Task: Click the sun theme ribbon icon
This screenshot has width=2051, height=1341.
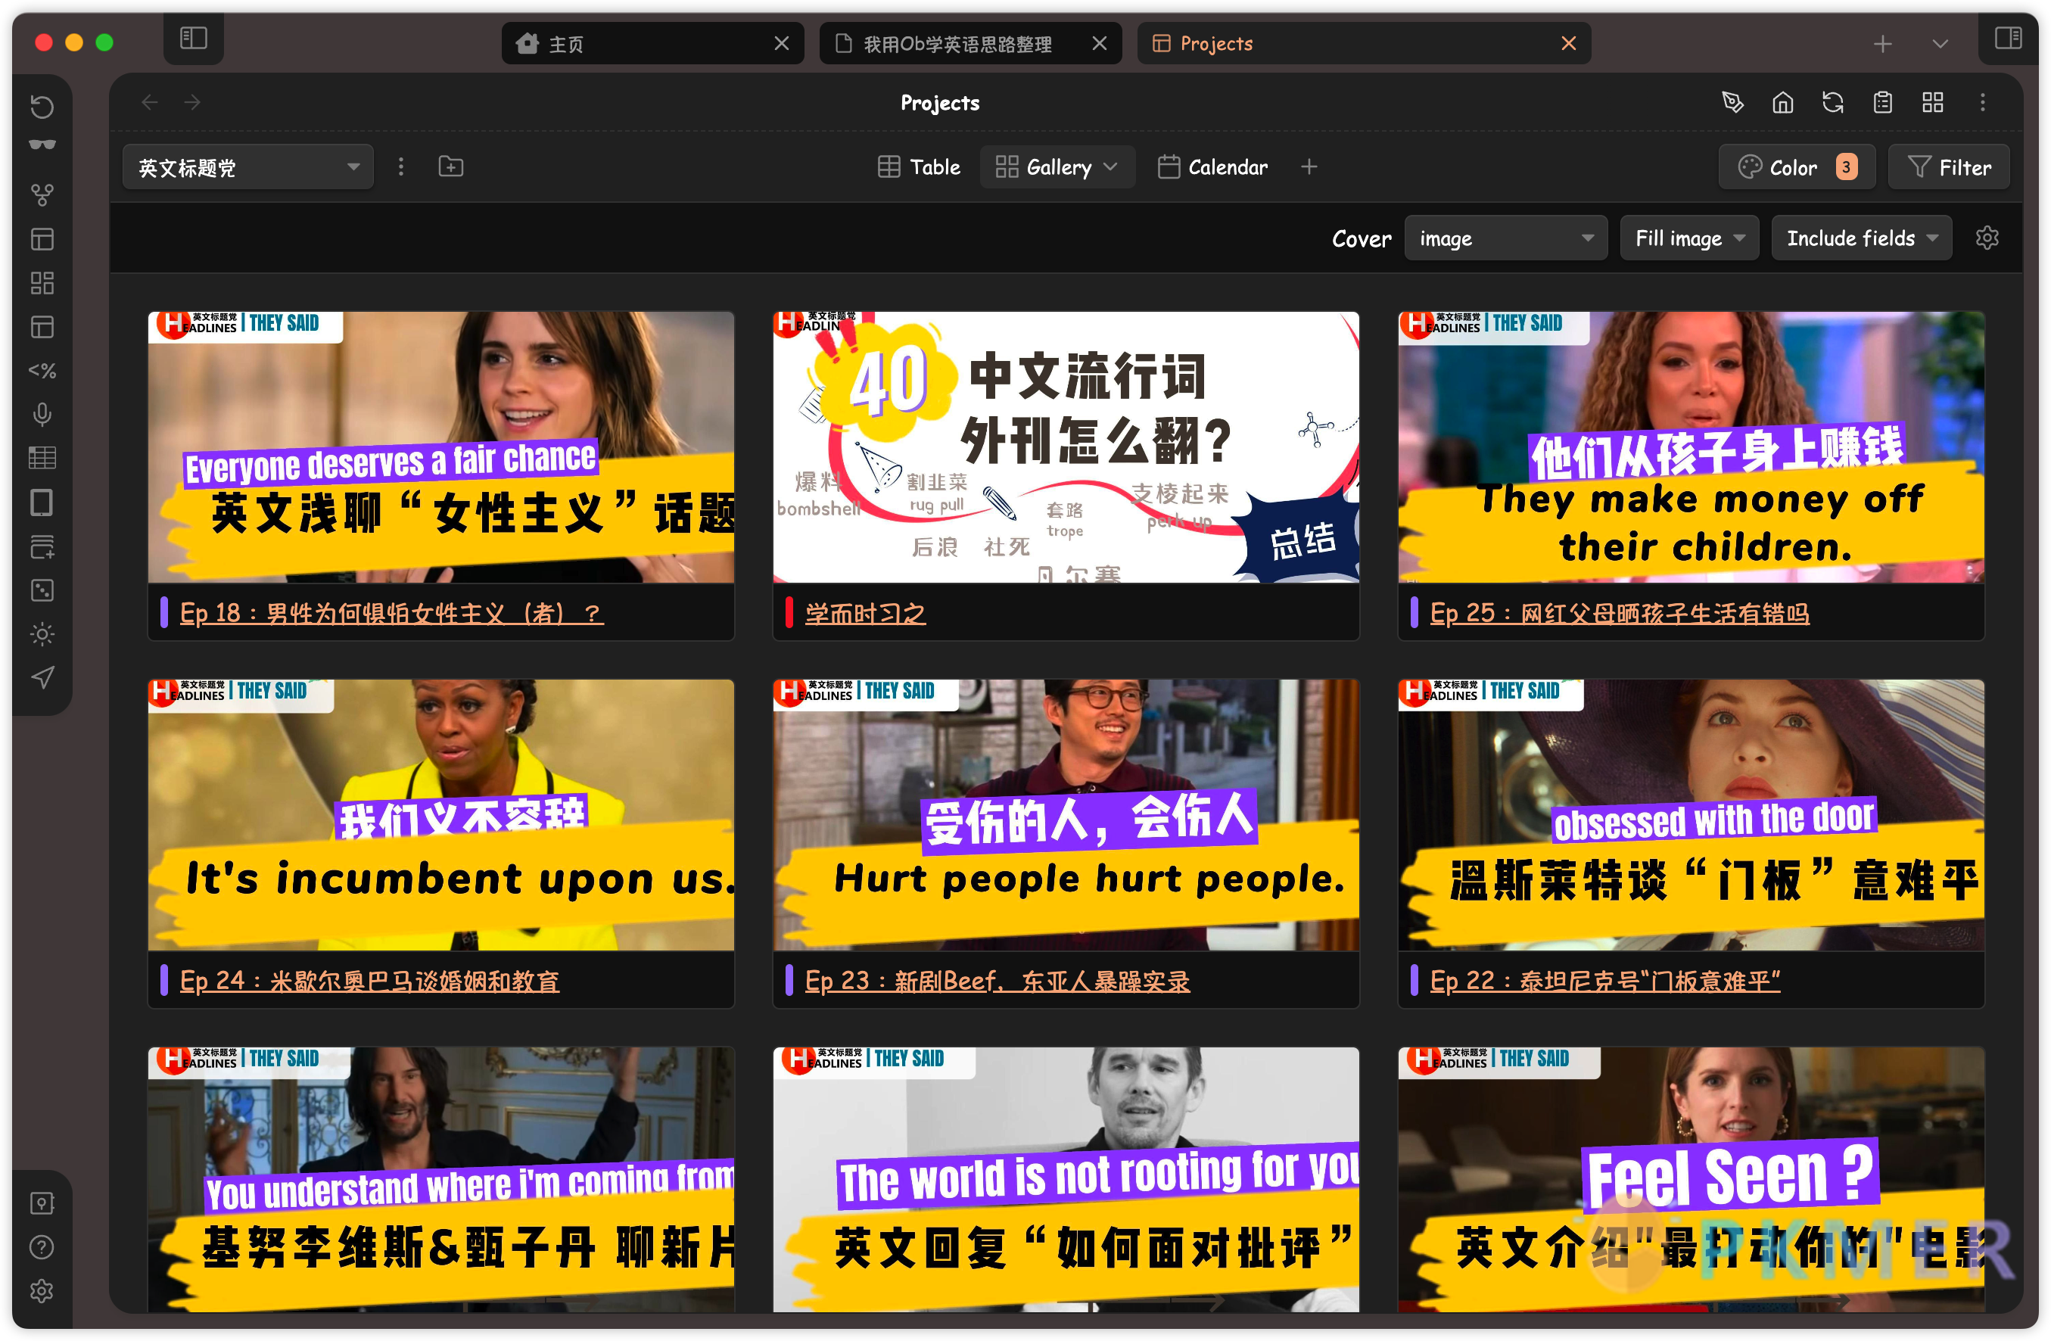Action: (42, 634)
